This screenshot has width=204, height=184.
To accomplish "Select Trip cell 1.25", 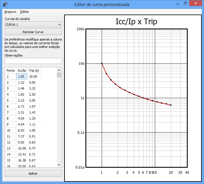I will pyautogui.click(x=34, y=118).
